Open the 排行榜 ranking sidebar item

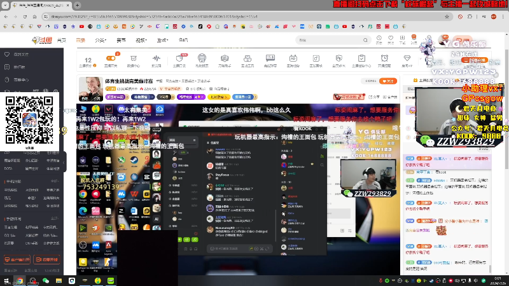tap(15, 67)
